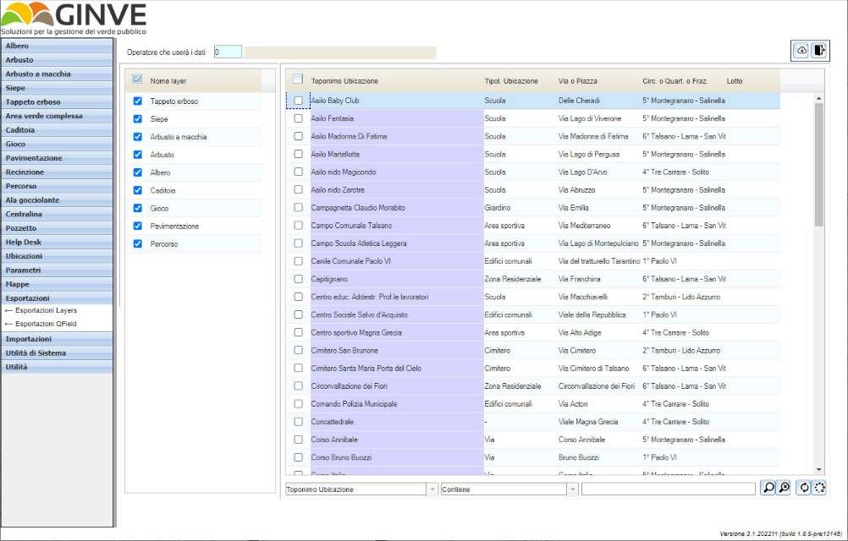Uncheck the Tappeto erboso layer
The image size is (848, 541).
(138, 101)
